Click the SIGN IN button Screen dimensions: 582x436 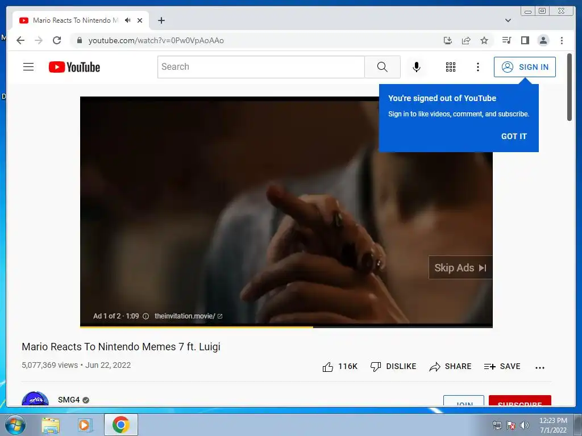(x=525, y=67)
